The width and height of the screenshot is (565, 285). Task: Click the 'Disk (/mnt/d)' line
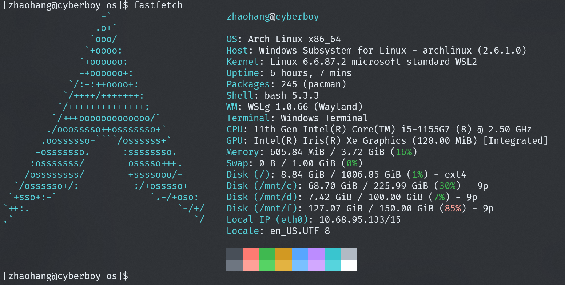pyautogui.click(x=352, y=197)
